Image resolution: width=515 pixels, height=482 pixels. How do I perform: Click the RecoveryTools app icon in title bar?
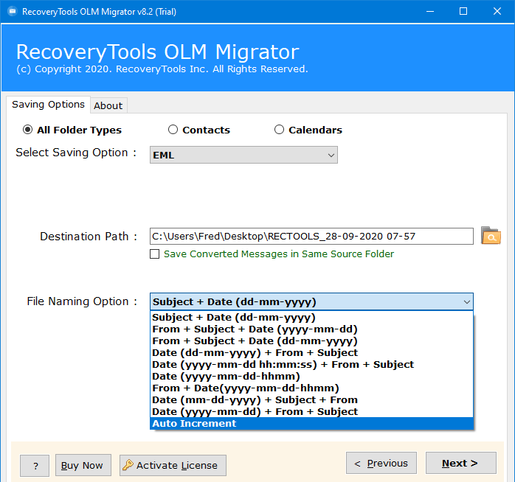13,12
